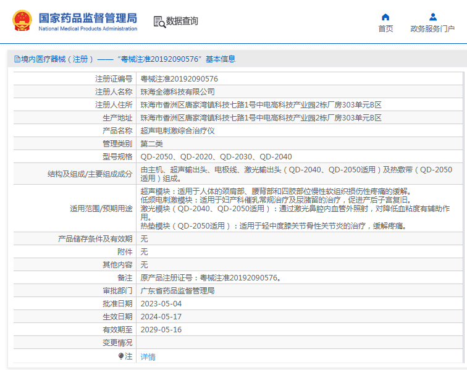Click the bulb icon beside 注
The height and width of the screenshot is (370, 467).
point(121,356)
